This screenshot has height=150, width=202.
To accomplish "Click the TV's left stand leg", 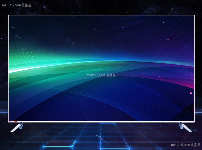I will pos(17,127).
